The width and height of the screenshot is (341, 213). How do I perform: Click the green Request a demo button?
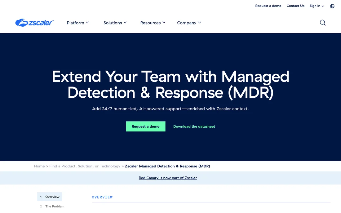[x=145, y=126]
